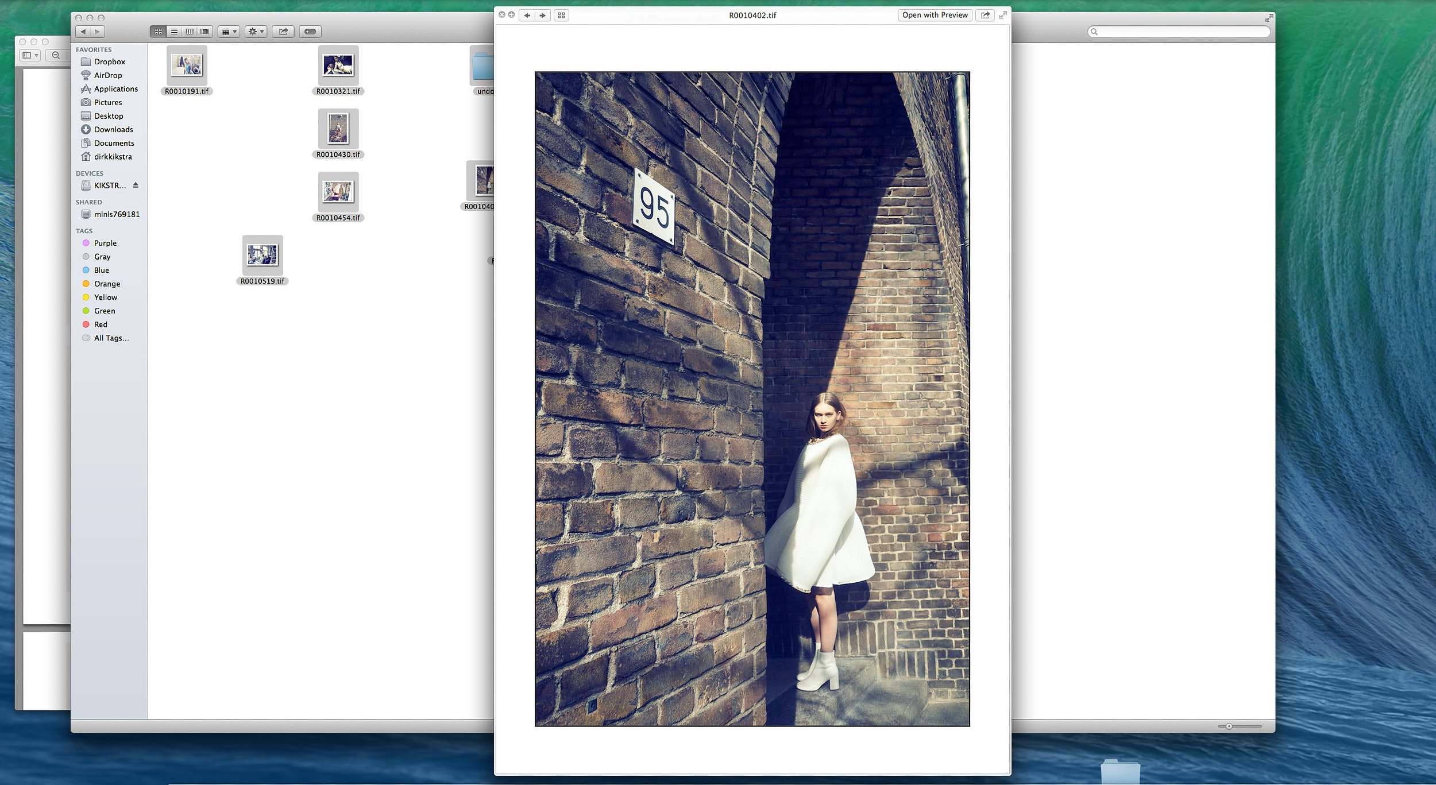
Task: Switch Finder to list view
Action: pyautogui.click(x=174, y=32)
